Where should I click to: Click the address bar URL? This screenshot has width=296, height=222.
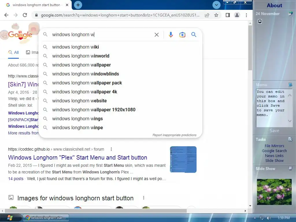coord(120,15)
